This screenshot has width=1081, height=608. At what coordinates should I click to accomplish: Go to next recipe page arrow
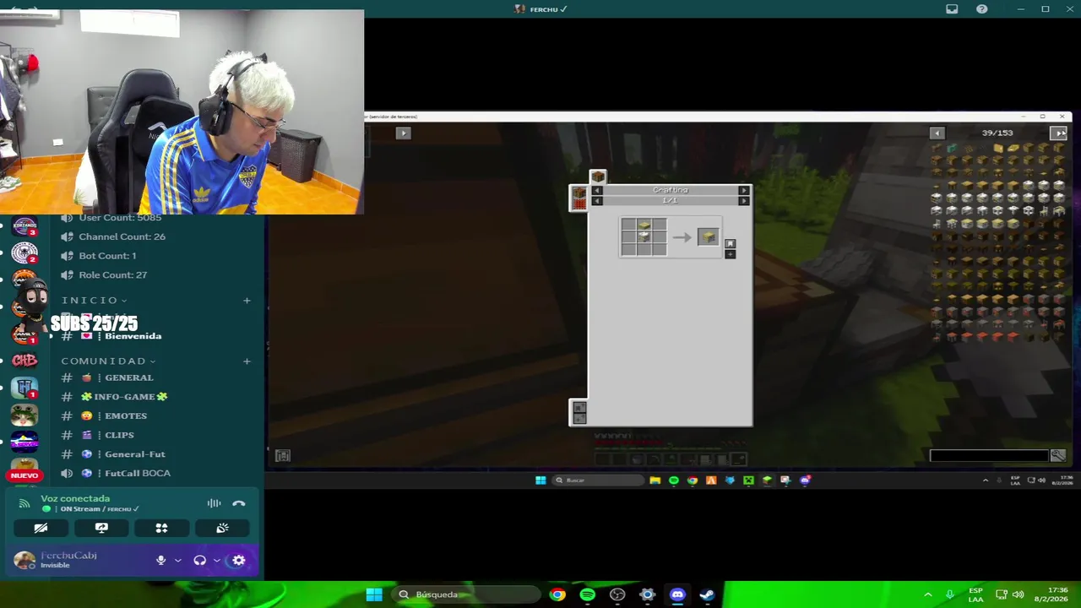(743, 201)
